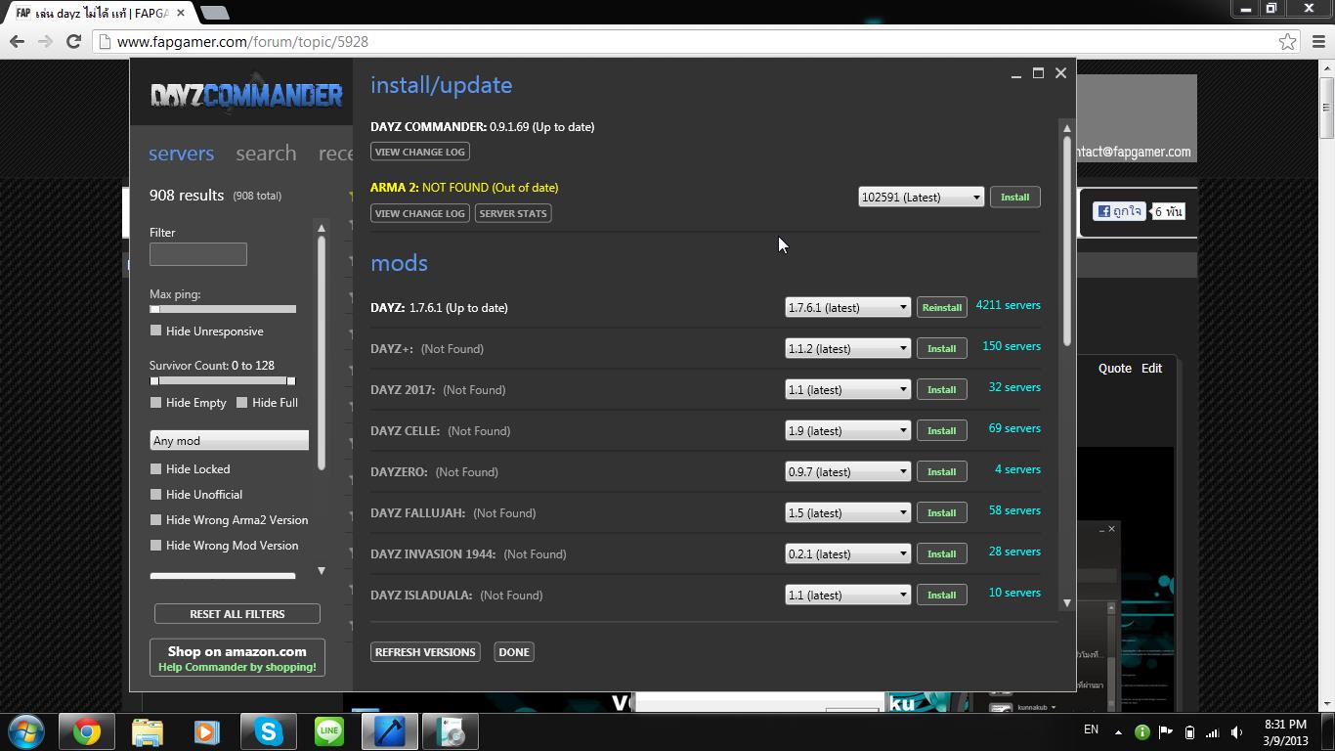Open Skype from the taskbar

point(269,731)
